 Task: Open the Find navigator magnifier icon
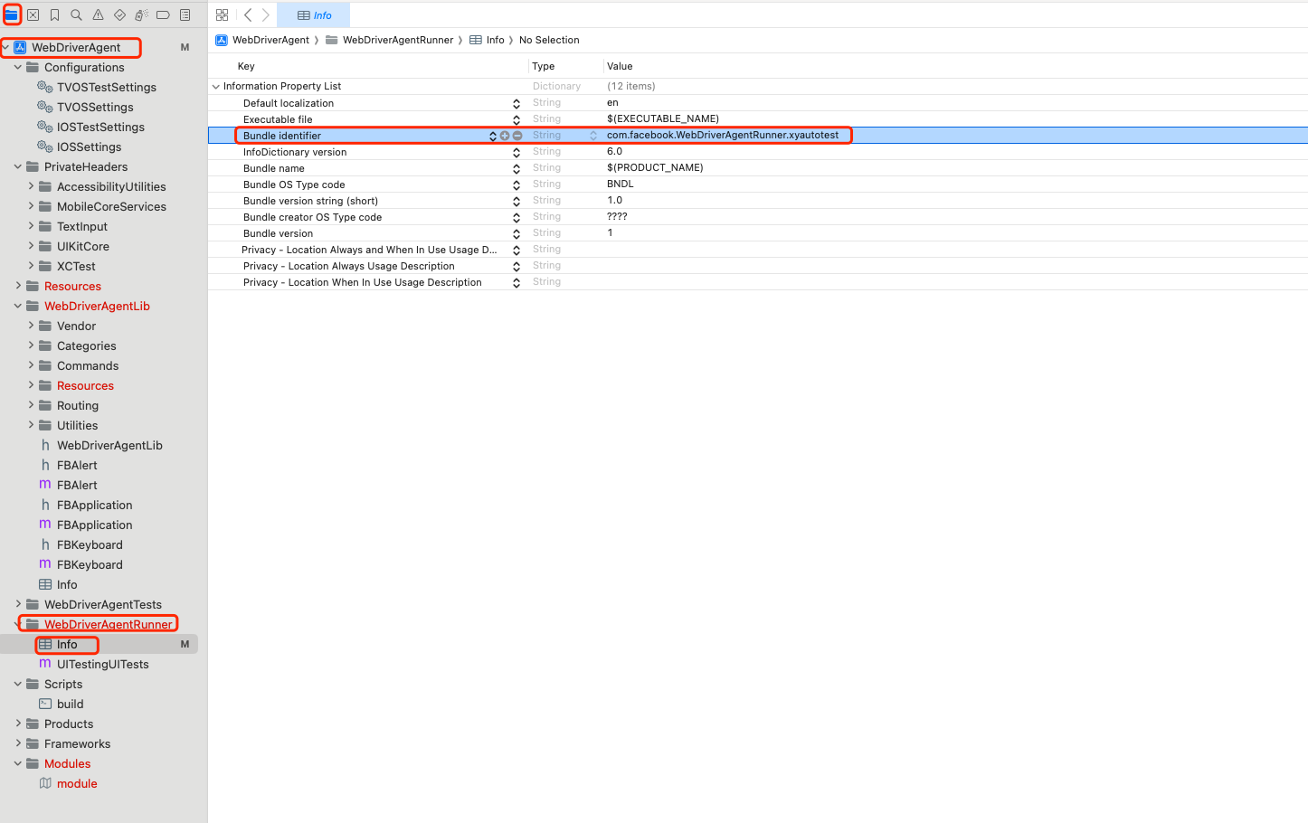[77, 15]
